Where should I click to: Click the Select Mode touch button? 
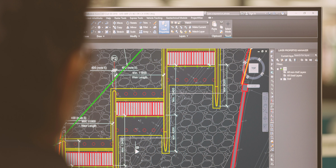228,27
